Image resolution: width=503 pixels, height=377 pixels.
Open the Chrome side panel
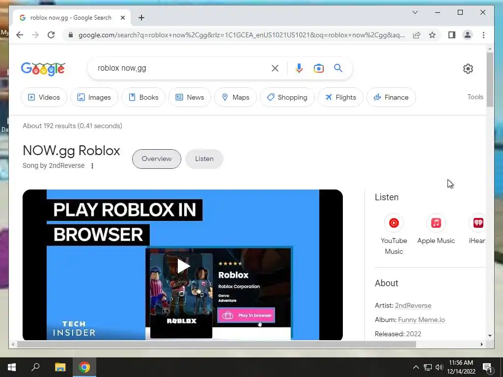(x=452, y=35)
